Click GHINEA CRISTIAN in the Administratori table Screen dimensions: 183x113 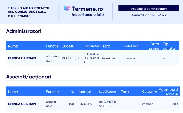[x=22, y=58]
